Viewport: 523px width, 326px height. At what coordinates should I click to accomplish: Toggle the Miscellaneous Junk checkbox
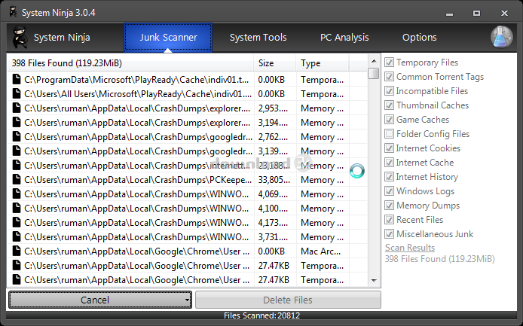point(389,234)
